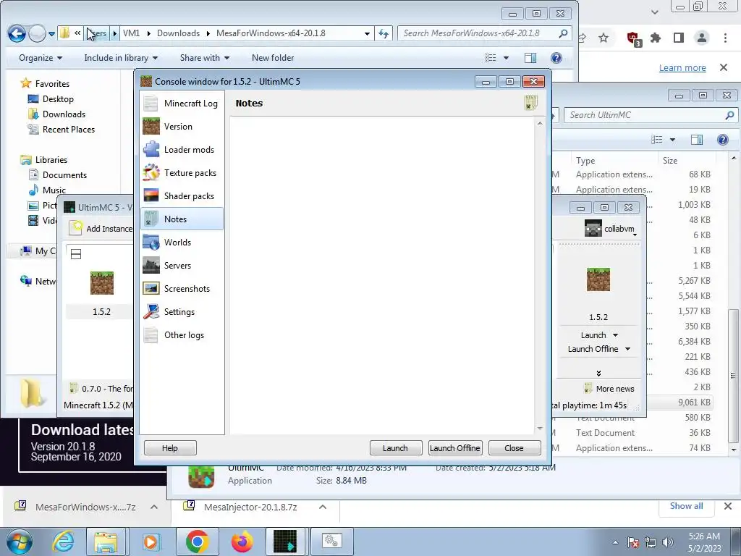
Task: Click the Explorer help question mark icon
Action: (556, 58)
